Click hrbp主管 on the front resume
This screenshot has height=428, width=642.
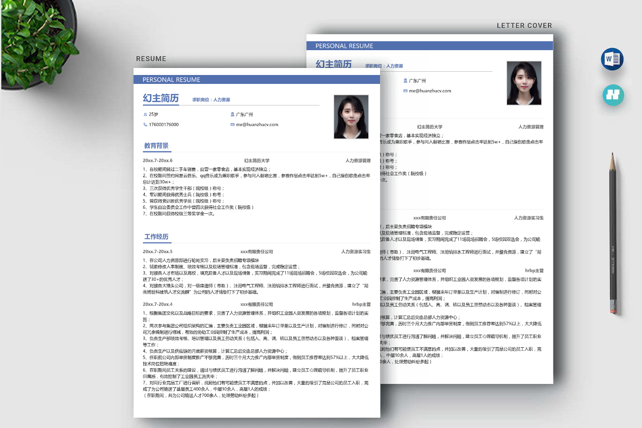pyautogui.click(x=361, y=304)
